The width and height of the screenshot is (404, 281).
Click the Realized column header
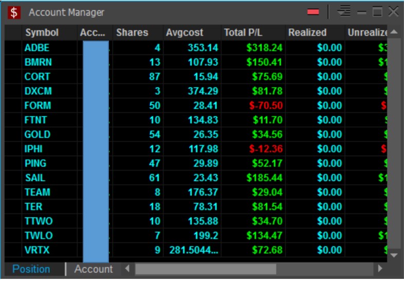[307, 32]
